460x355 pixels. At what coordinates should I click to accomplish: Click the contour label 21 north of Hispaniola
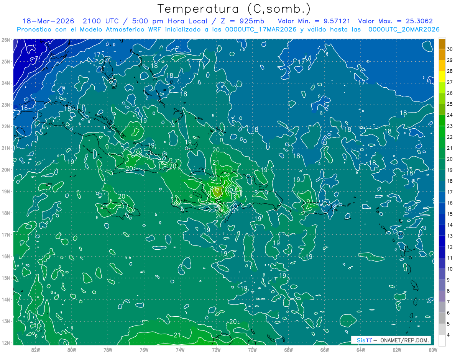point(216,162)
